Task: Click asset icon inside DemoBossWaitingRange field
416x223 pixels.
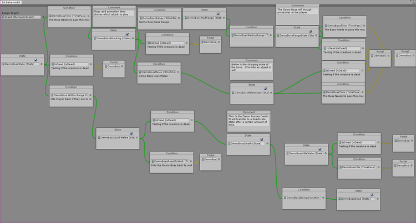Action: point(232,35)
